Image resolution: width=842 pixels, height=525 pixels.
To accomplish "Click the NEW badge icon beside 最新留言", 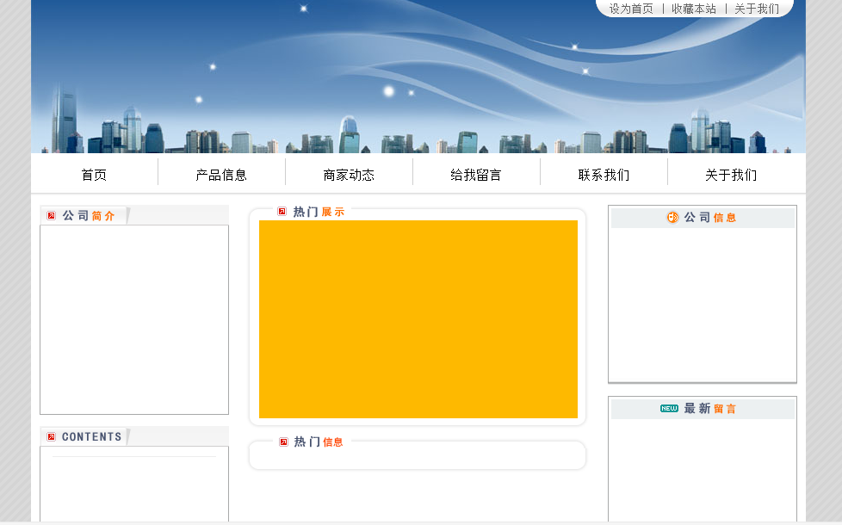I will [669, 409].
